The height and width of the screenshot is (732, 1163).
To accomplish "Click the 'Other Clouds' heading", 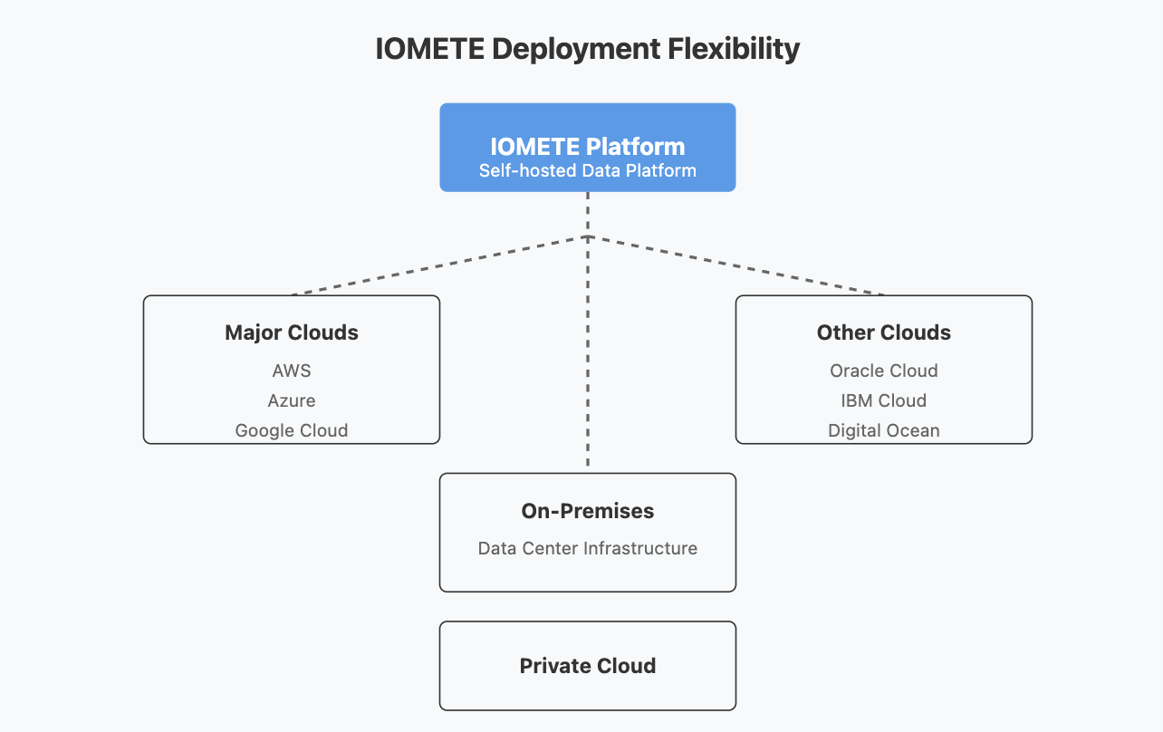I will [883, 332].
